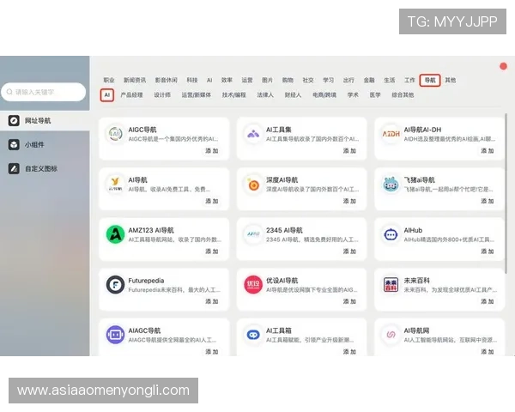Click 添加 on the AI导航AI-DH card
The height and width of the screenshot is (412, 515).
pos(488,151)
